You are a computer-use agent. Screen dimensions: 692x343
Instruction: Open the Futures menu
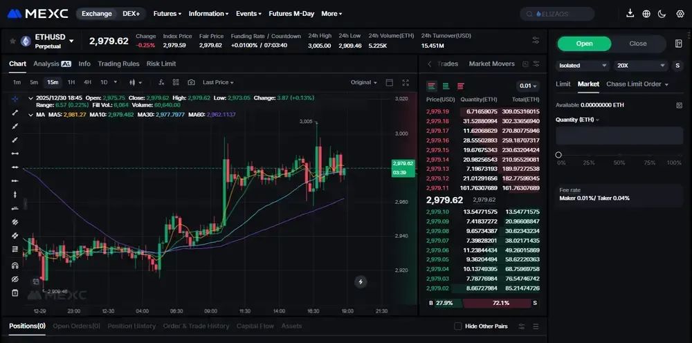(167, 14)
